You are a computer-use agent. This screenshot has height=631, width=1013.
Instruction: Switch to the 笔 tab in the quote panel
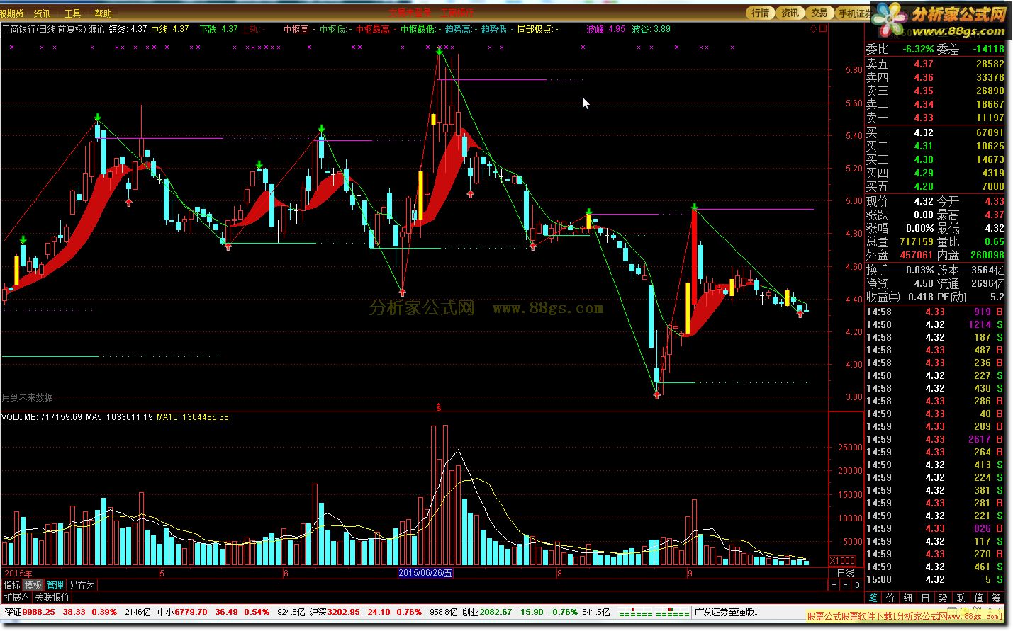coord(873,598)
